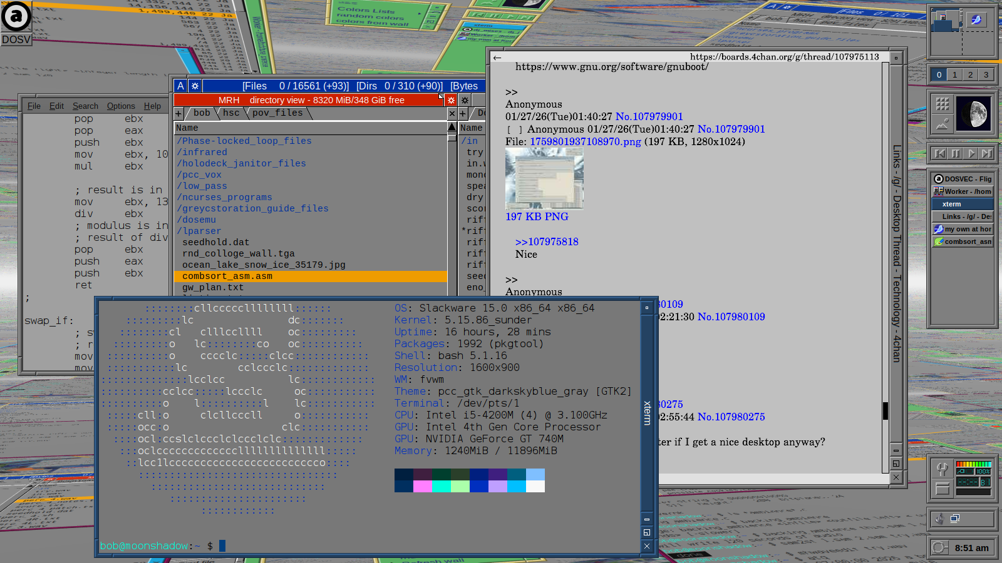This screenshot has width=1002, height=563.
Task: Switch to virtual desktop 1 in the pager
Action: pyautogui.click(x=954, y=74)
